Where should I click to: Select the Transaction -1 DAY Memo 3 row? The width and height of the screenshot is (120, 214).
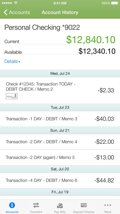point(60,119)
